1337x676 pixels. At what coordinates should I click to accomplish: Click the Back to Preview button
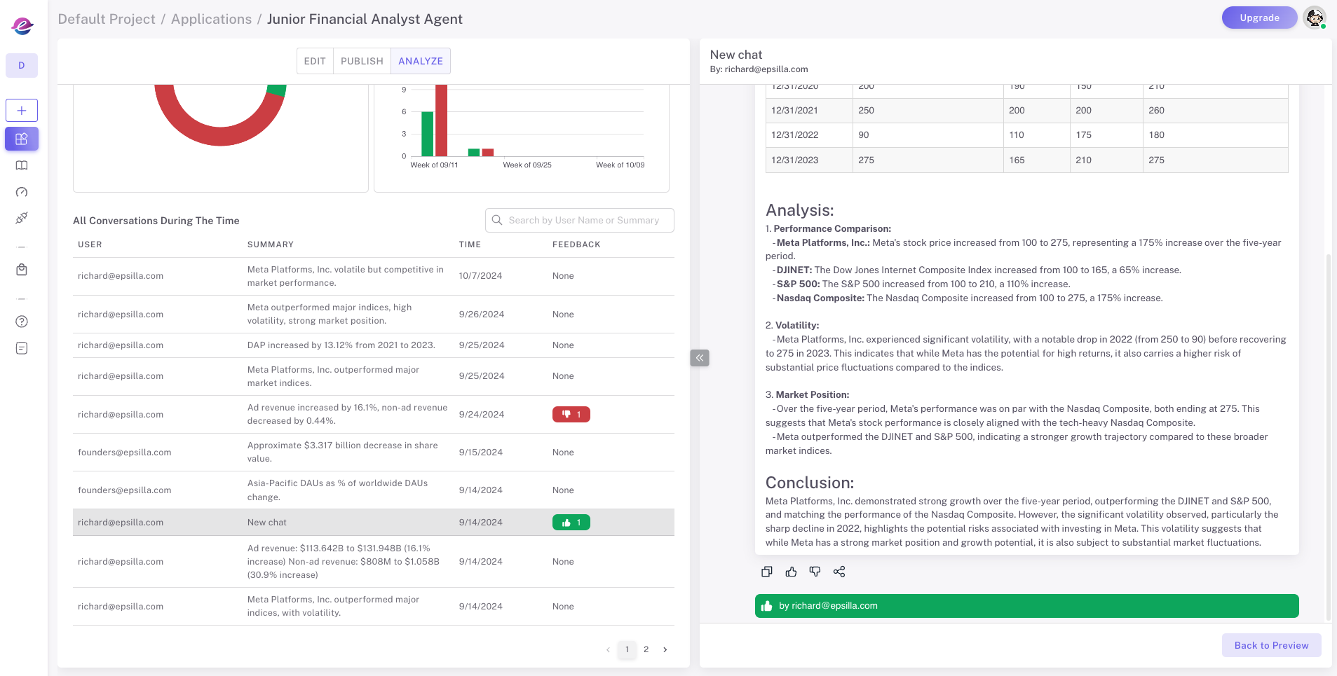(1271, 645)
